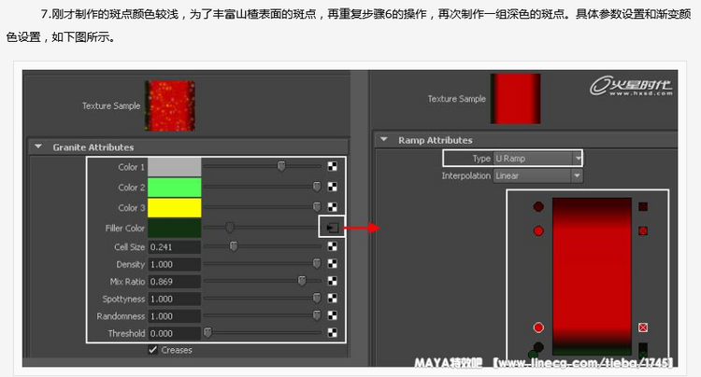Click the Color 1 map checker icon
This screenshot has width=701, height=377.
(332, 167)
